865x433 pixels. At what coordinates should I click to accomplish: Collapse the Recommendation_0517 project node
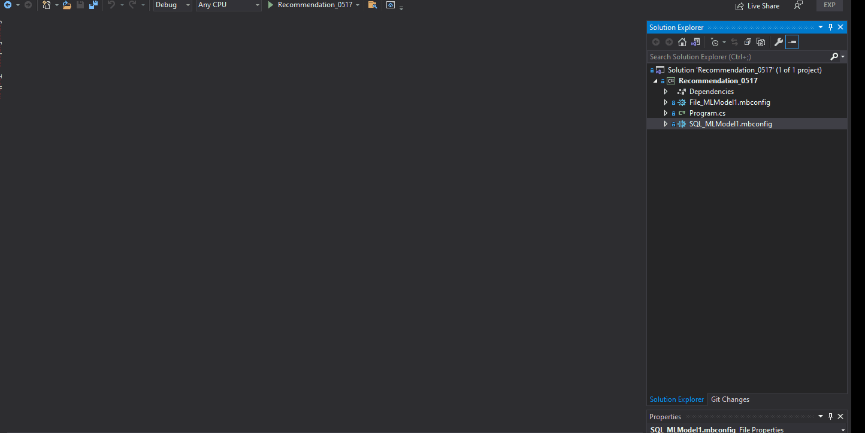tap(655, 81)
